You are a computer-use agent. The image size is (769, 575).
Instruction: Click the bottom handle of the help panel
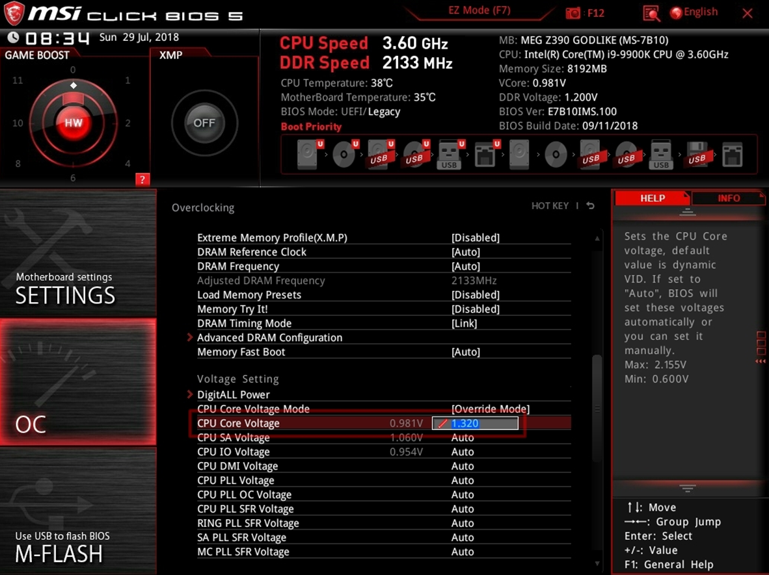tap(687, 489)
